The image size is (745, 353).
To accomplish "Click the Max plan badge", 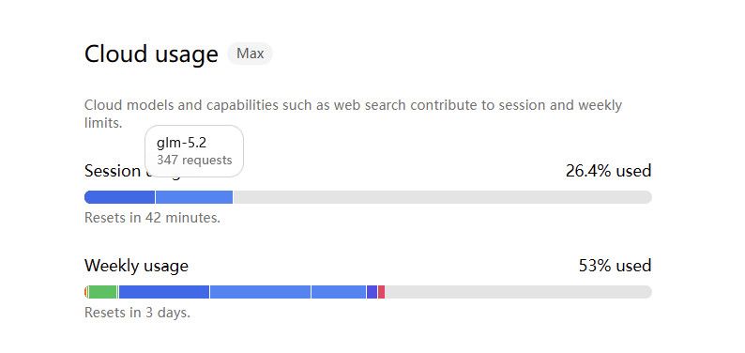I will [x=250, y=54].
